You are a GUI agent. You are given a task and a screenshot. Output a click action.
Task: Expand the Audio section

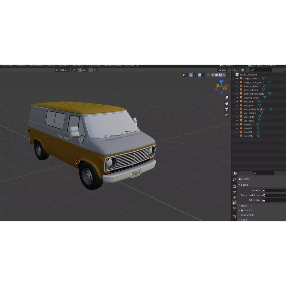[x=244, y=220]
